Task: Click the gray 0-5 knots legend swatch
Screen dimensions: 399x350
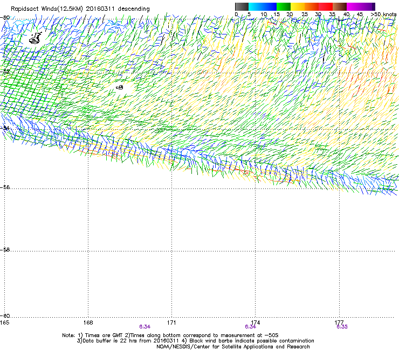Action: (242, 6)
